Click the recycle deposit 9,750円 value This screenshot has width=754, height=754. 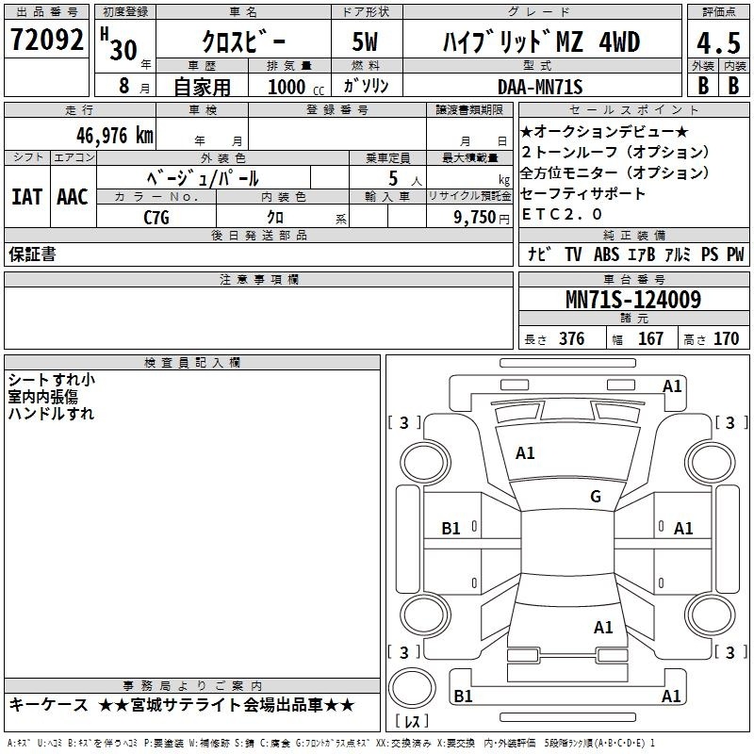pos(483,218)
